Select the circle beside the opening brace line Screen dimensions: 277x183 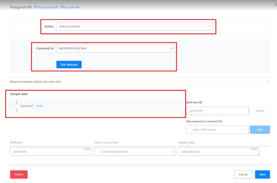coord(11,102)
